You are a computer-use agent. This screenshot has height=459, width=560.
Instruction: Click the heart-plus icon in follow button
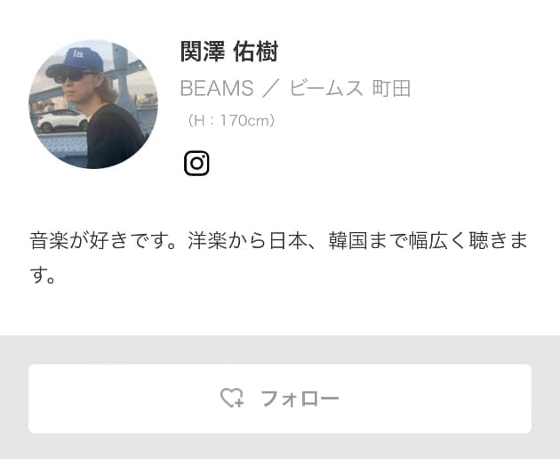click(x=232, y=398)
